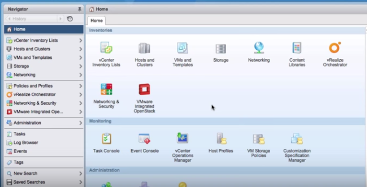This screenshot has width=367, height=187.
Task: Open New Search in the Navigator
Action: pyautogui.click(x=44, y=174)
